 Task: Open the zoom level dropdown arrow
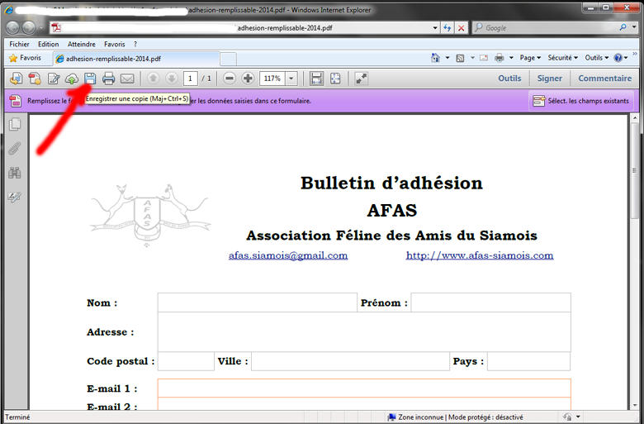click(x=291, y=79)
